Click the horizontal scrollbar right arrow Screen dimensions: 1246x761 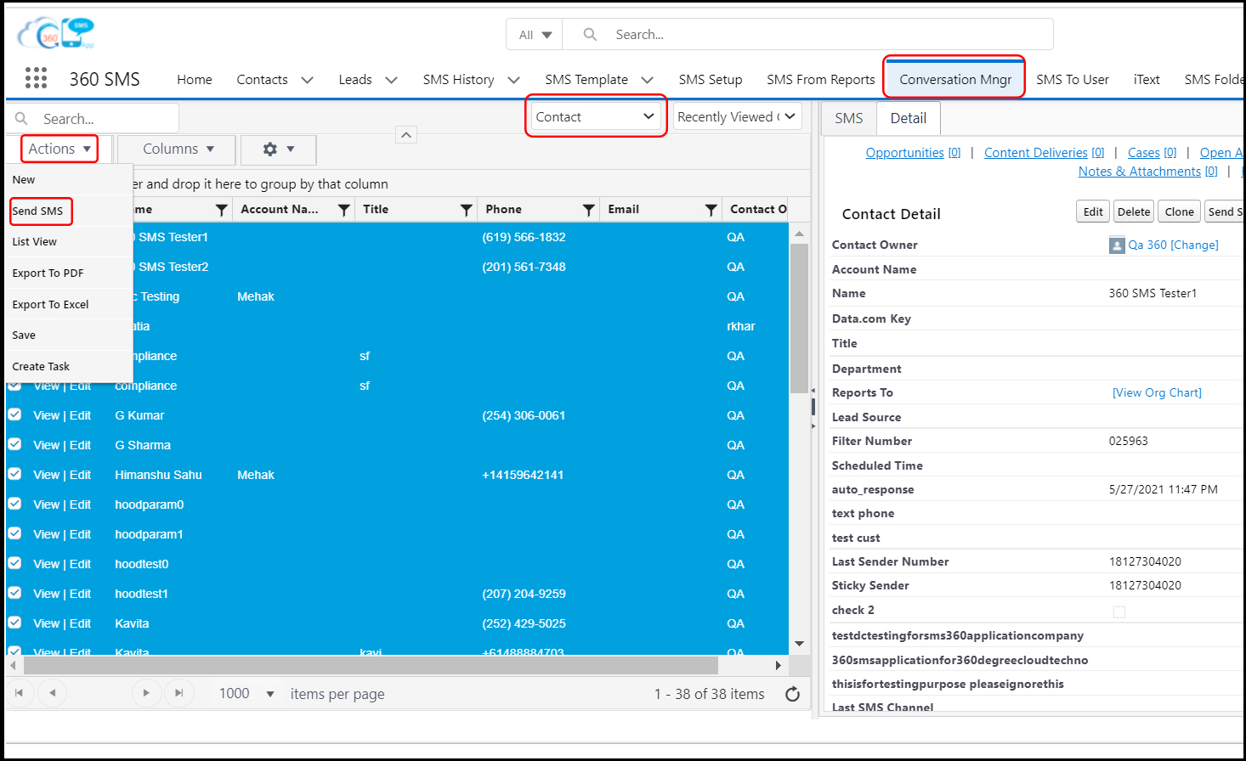[x=779, y=665]
